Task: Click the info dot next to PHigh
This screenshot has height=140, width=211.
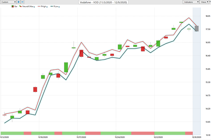Action: [x=47, y=7]
